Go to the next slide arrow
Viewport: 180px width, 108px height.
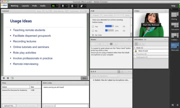coord(8,78)
